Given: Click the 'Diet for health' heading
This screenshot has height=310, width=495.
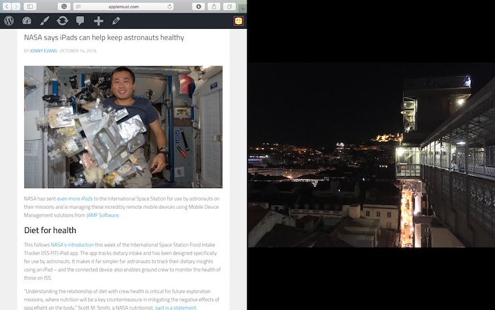Looking at the screenshot, I should pos(50,230).
